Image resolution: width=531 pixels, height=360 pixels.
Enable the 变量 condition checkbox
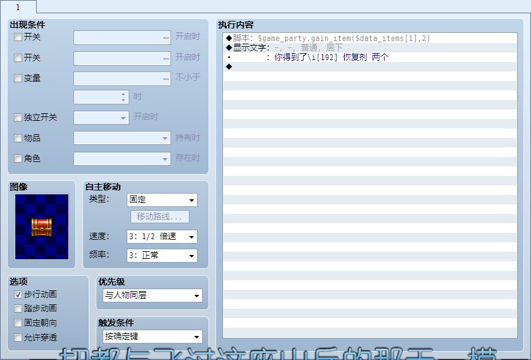(18, 78)
